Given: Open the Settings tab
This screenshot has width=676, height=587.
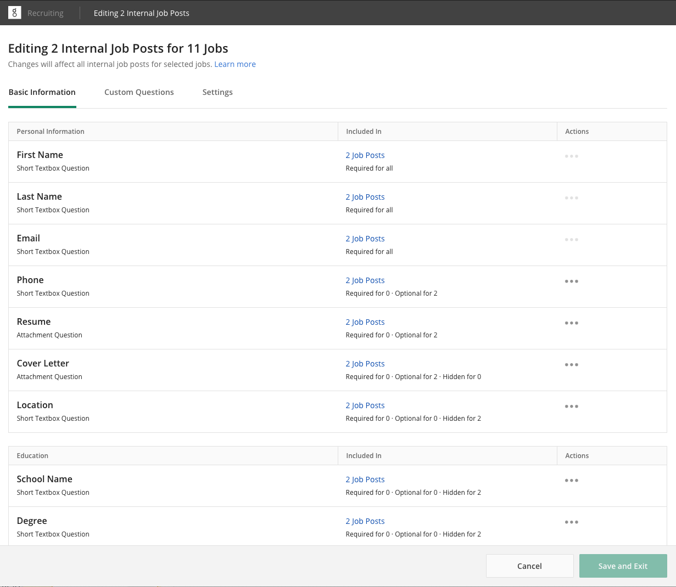Looking at the screenshot, I should pos(217,92).
